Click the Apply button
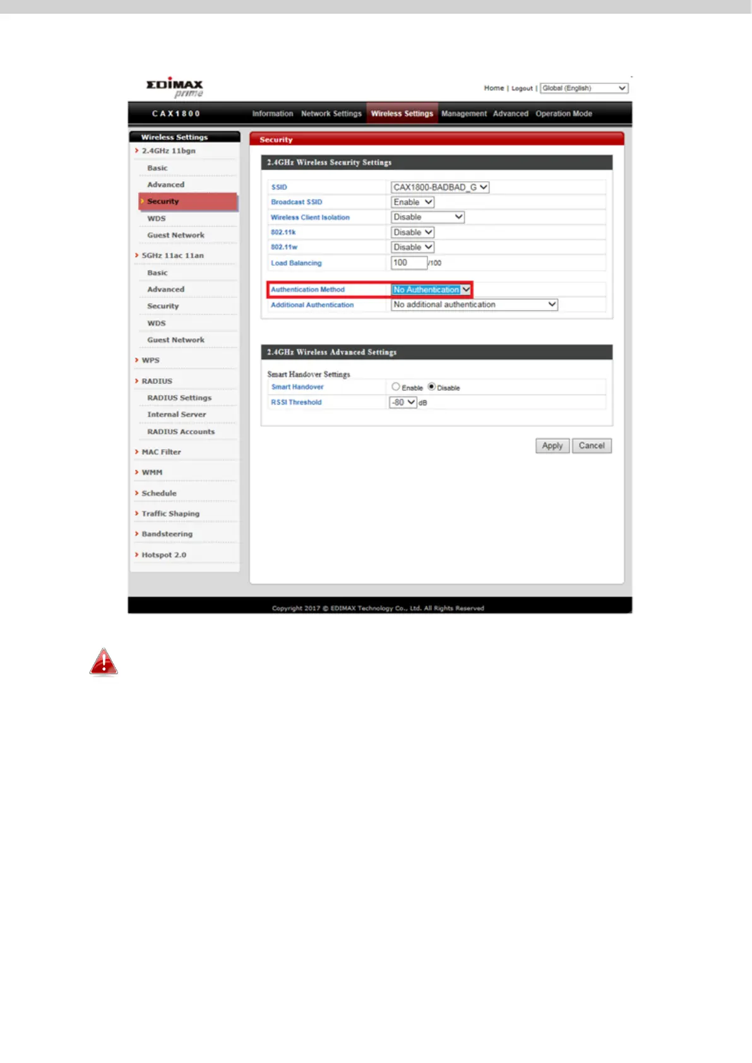 point(552,446)
